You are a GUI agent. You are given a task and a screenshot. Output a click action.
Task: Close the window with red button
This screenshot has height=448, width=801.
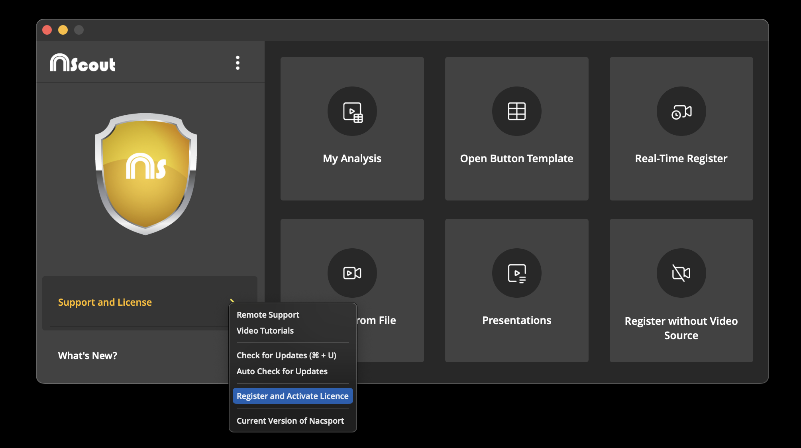[47, 30]
